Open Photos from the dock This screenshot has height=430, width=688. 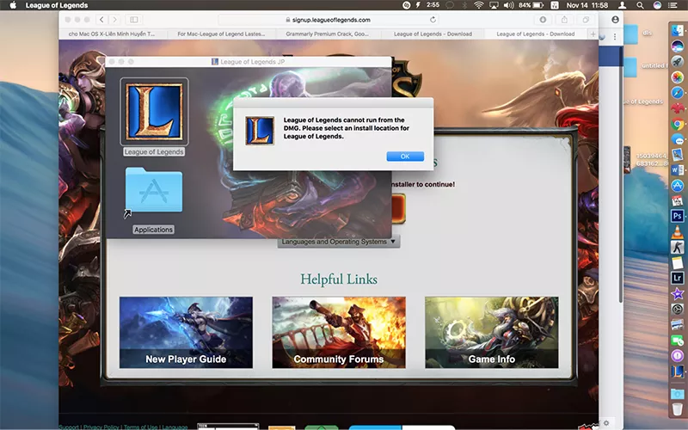pos(678,77)
